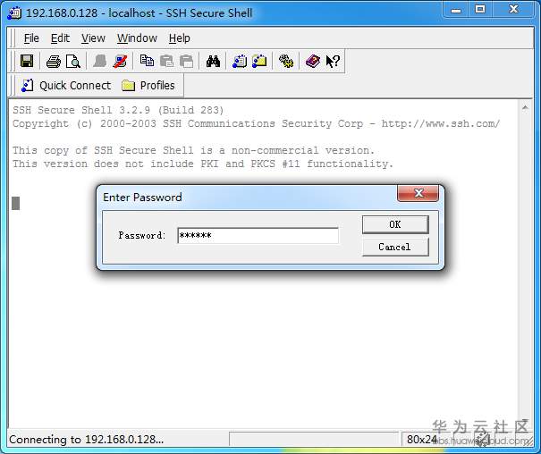
Task: Click the Disconnect toolbar icon
Action: (x=120, y=62)
